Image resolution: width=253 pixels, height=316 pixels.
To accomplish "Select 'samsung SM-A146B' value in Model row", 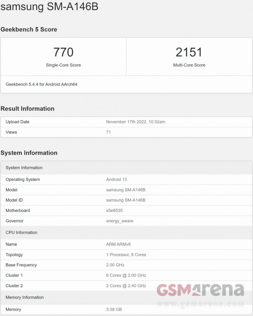I will (126, 190).
